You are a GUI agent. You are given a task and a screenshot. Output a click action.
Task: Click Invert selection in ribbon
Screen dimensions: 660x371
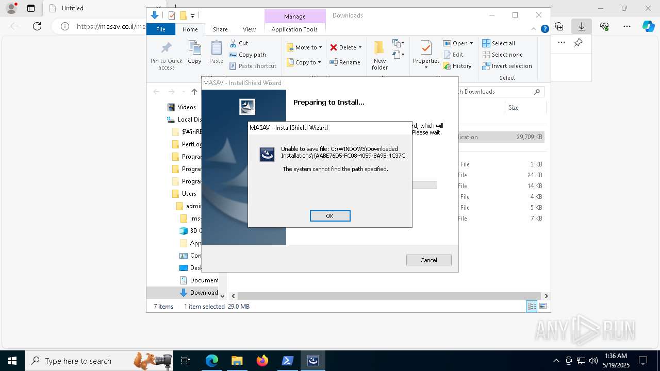click(507, 66)
